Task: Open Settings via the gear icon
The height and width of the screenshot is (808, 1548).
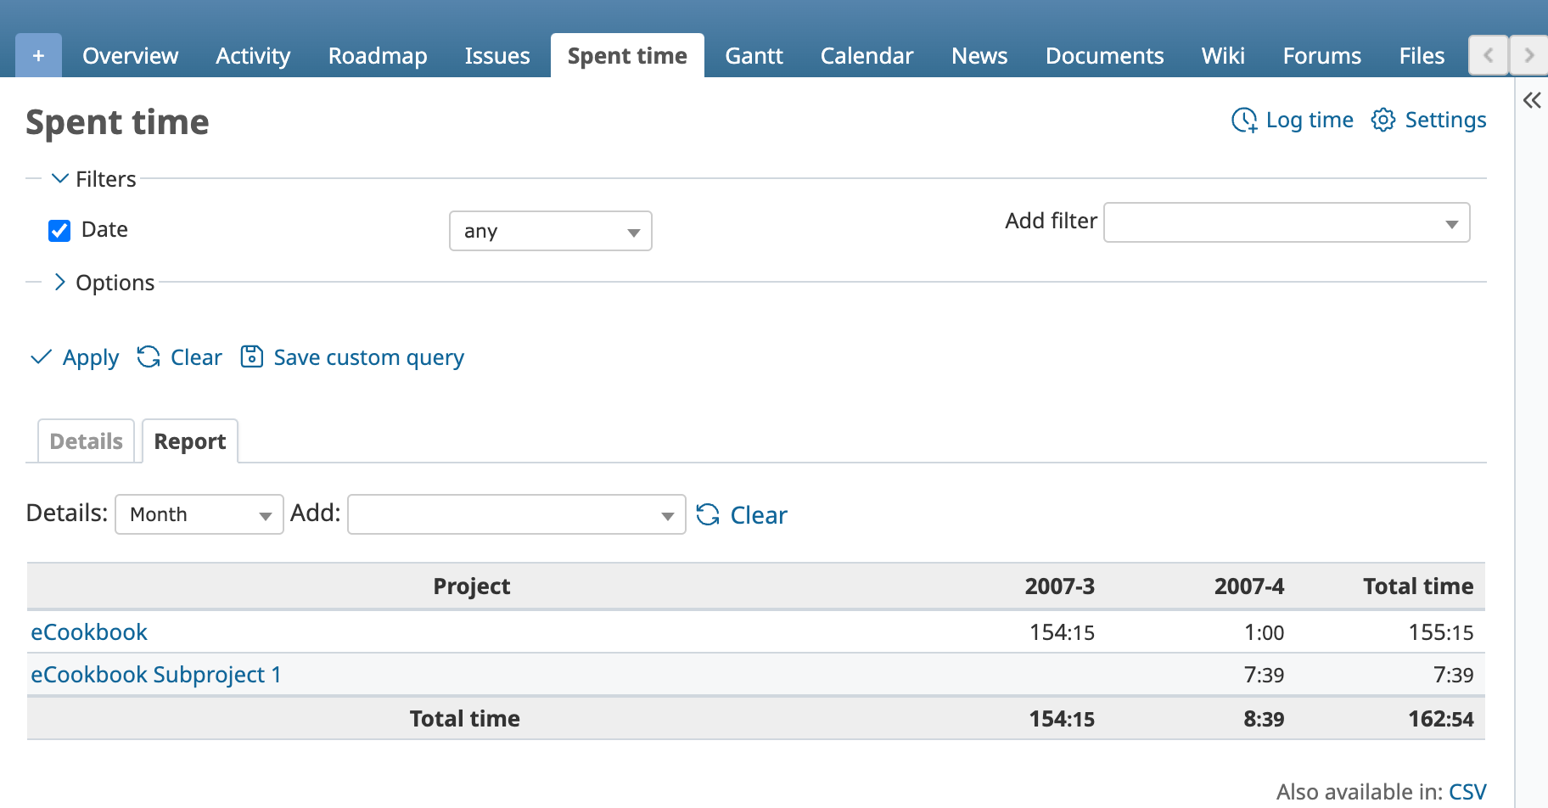Action: tap(1383, 121)
